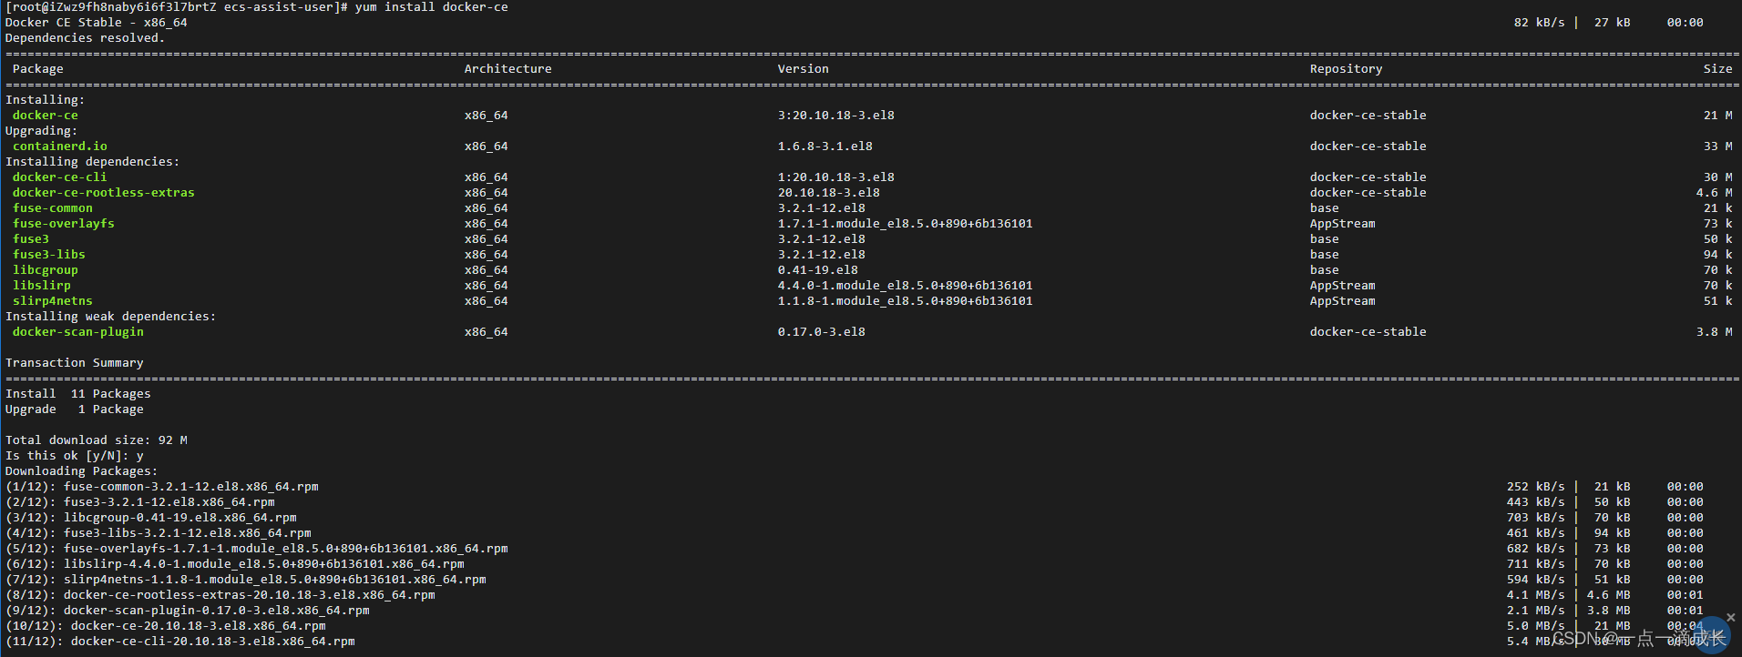Image resolution: width=1742 pixels, height=657 pixels.
Task: Click the 'yum install docker-ce' command text
Action: (432, 7)
